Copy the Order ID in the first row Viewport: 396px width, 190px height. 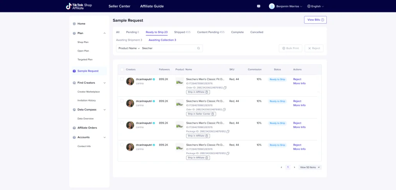(225, 88)
